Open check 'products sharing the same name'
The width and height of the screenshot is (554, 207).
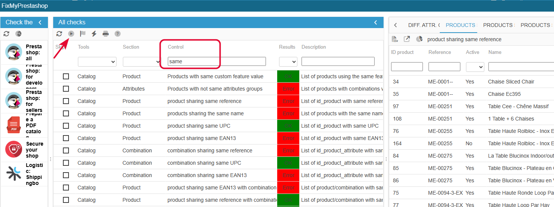(x=206, y=113)
